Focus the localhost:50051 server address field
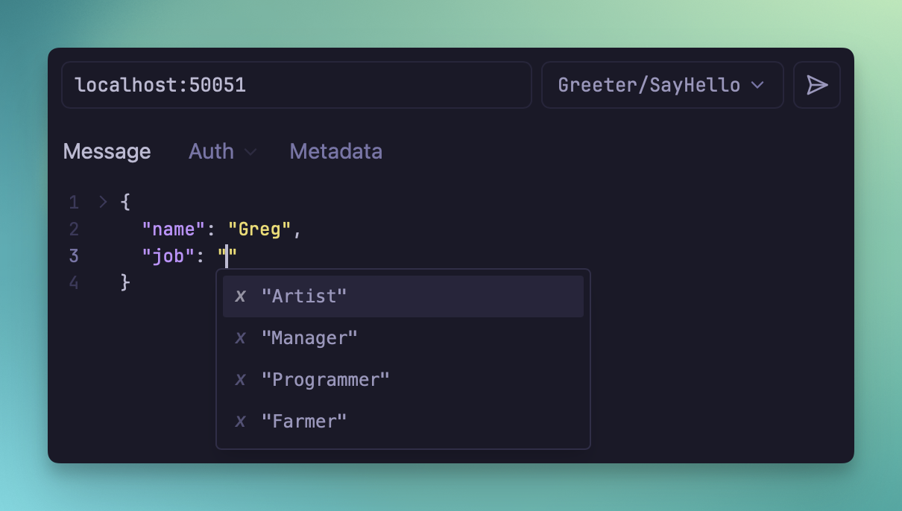 tap(296, 85)
